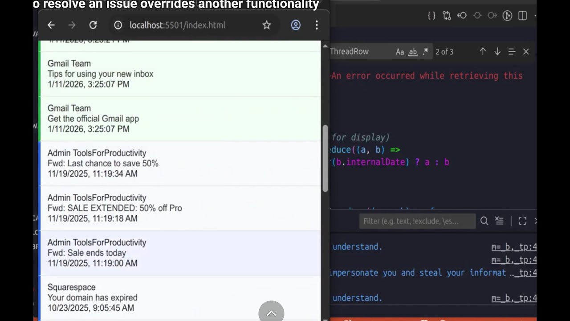This screenshot has height=321, width=570.
Task: Click the compare changes icon in editor toolbar
Action: (x=447, y=16)
